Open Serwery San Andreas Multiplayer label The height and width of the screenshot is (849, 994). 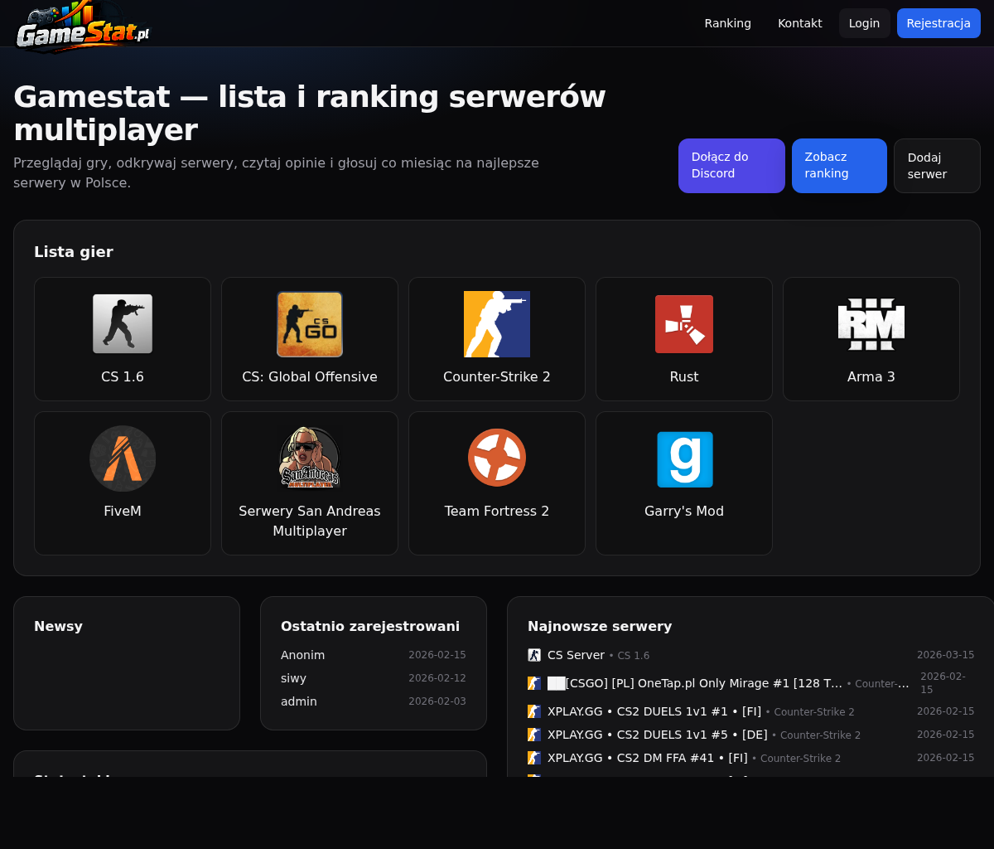(310, 522)
